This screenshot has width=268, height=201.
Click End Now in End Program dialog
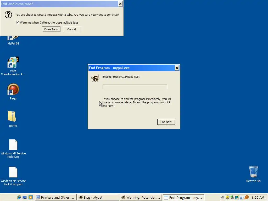[166, 122]
